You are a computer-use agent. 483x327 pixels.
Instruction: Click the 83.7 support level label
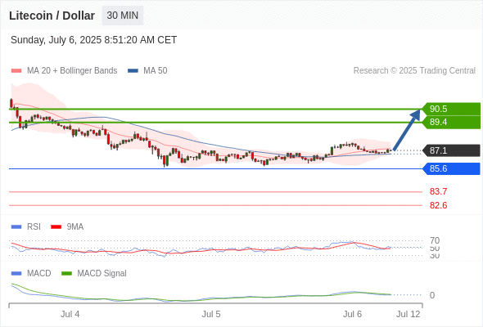pyautogui.click(x=438, y=191)
